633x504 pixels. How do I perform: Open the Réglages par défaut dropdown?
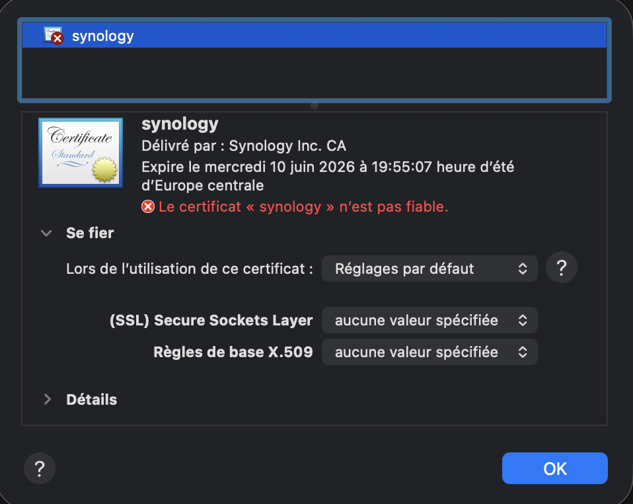429,269
